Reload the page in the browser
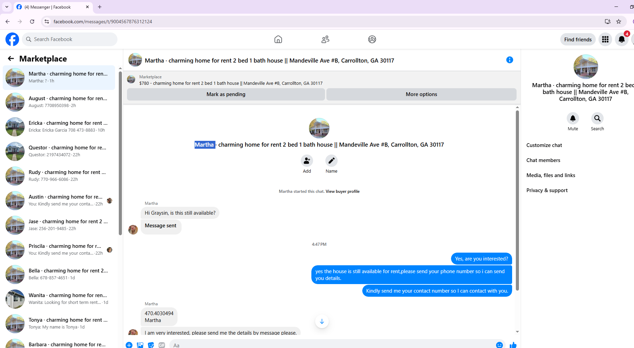 tap(32, 22)
